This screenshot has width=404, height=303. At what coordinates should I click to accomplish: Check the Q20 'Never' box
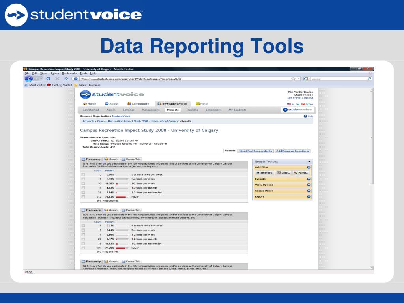point(83,248)
